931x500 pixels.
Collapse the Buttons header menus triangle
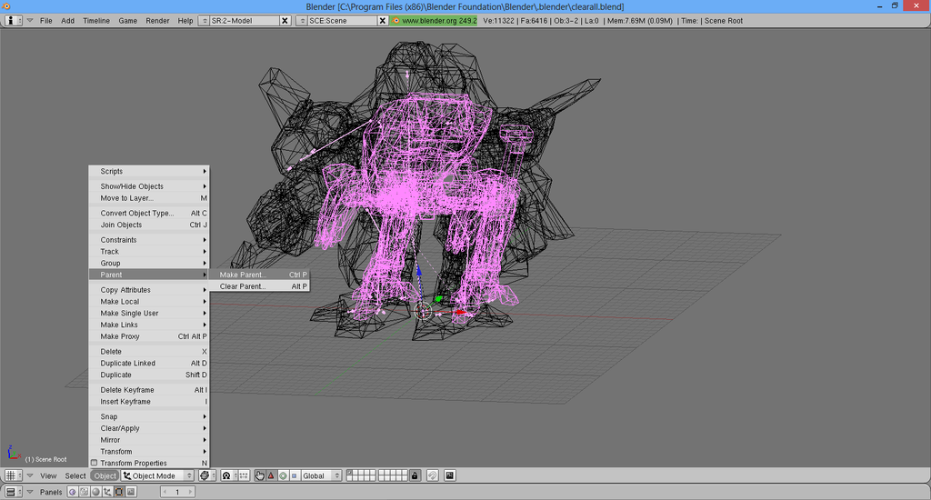(x=30, y=492)
